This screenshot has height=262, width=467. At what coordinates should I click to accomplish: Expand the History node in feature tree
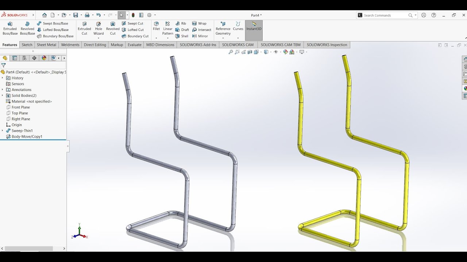pos(3,78)
